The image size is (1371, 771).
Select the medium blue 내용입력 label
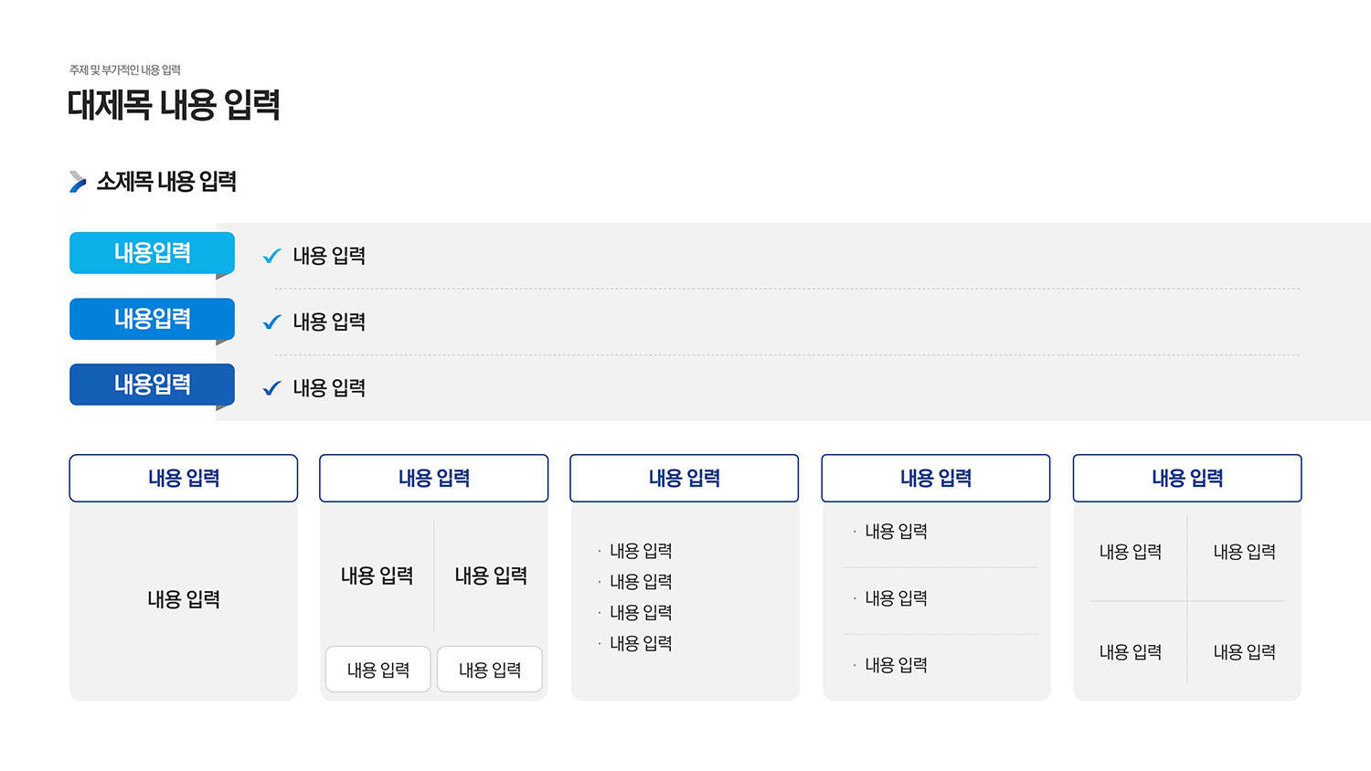(x=152, y=319)
